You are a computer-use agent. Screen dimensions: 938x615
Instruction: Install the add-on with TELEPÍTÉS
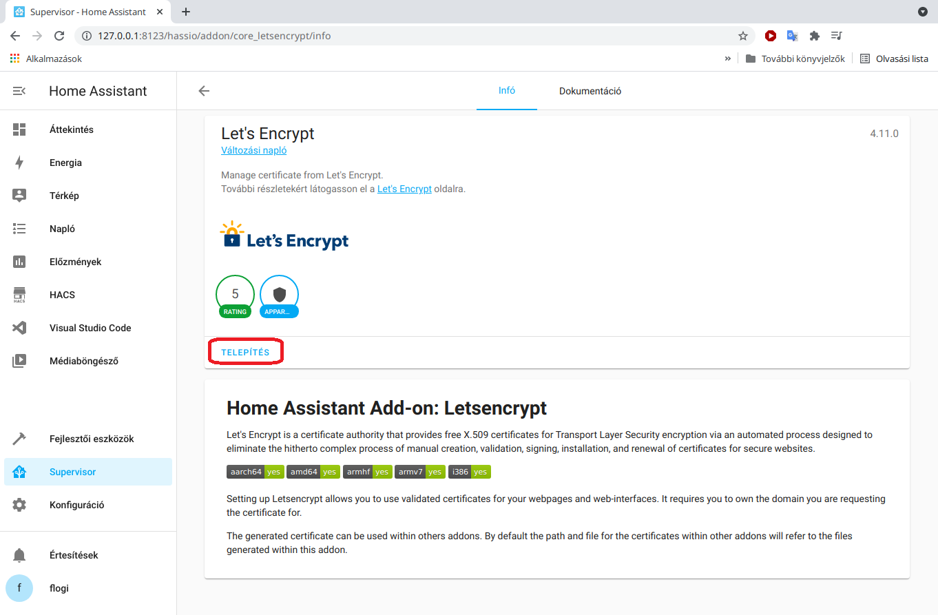[x=245, y=352]
